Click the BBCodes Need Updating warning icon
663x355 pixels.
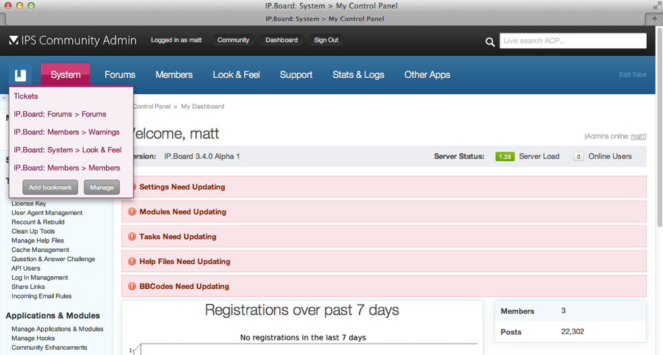132,286
